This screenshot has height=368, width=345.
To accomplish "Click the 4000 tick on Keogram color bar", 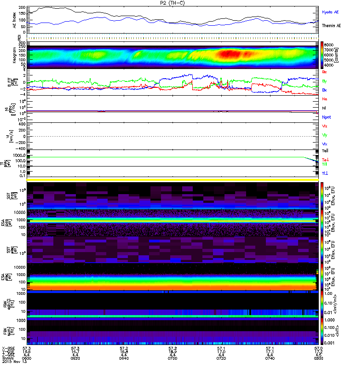I will tap(329, 65).
